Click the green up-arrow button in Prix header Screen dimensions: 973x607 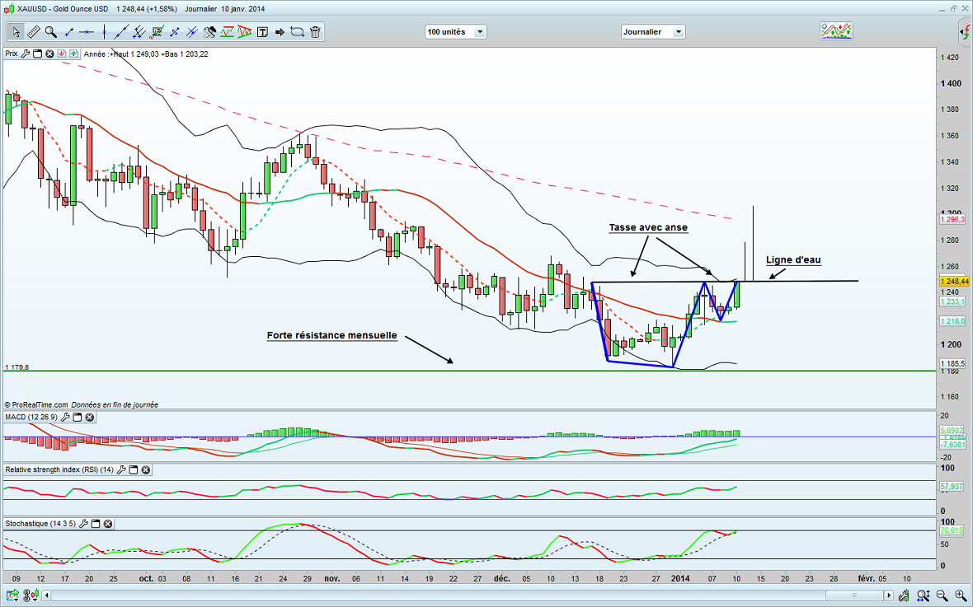pos(73,54)
